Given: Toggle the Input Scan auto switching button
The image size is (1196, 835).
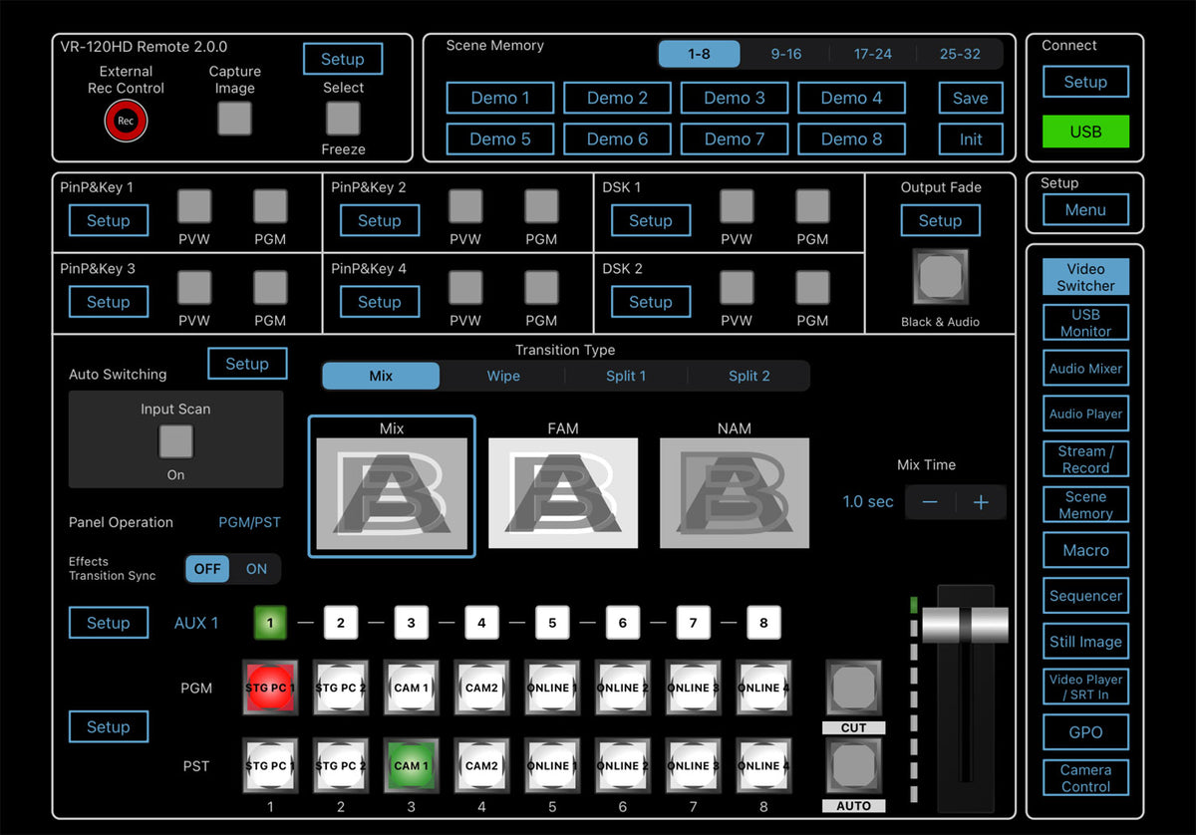Looking at the screenshot, I should coord(175,441).
